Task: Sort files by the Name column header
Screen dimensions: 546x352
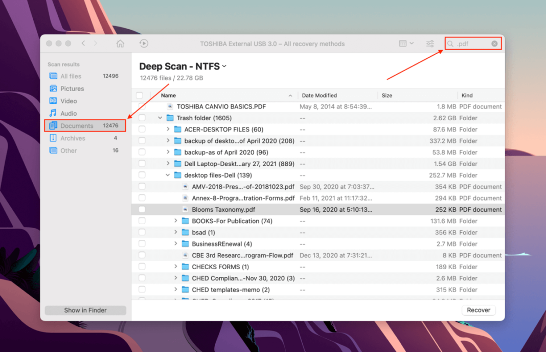Action: click(x=169, y=95)
